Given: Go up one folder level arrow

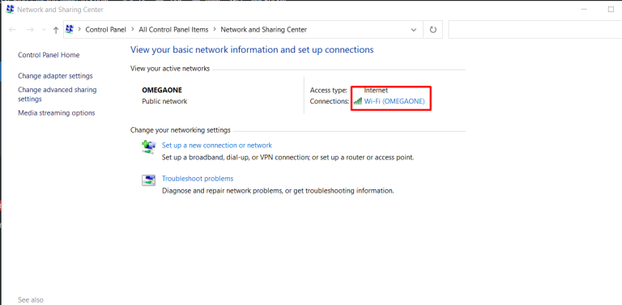Looking at the screenshot, I should point(56,30).
